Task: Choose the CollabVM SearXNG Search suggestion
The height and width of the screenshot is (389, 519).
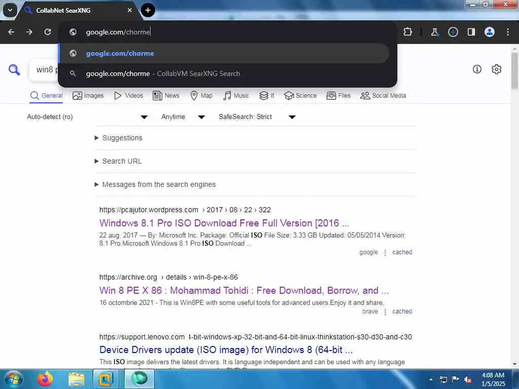Action: tap(224, 73)
